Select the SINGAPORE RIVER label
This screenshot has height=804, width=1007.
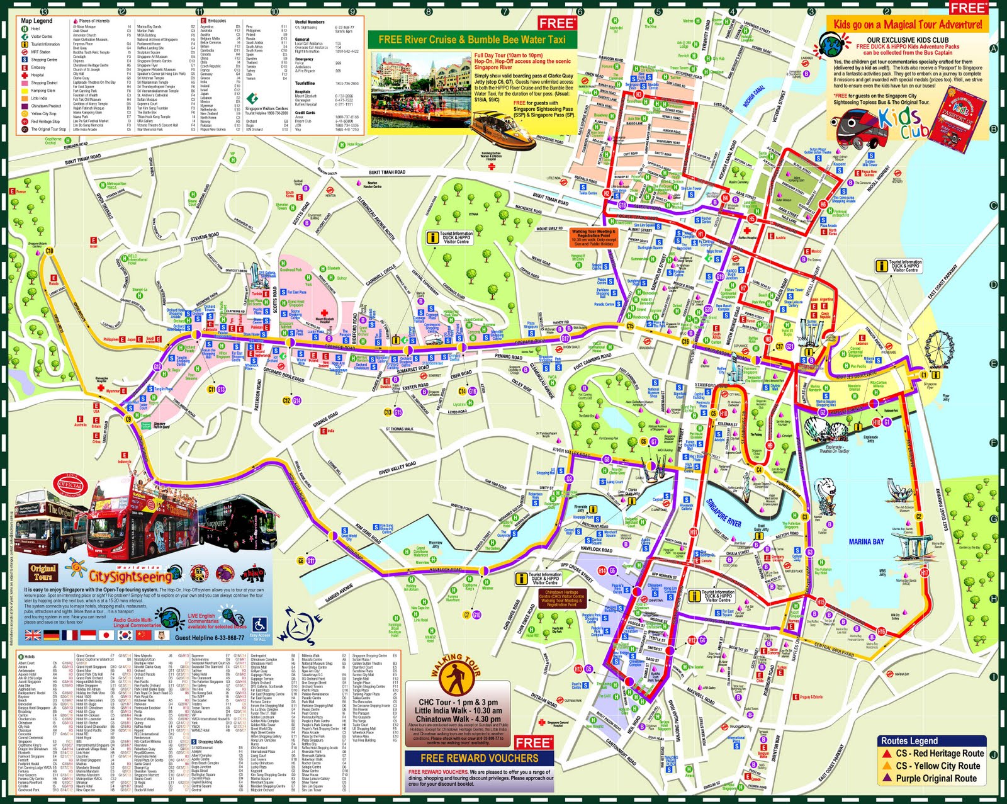[x=723, y=513]
